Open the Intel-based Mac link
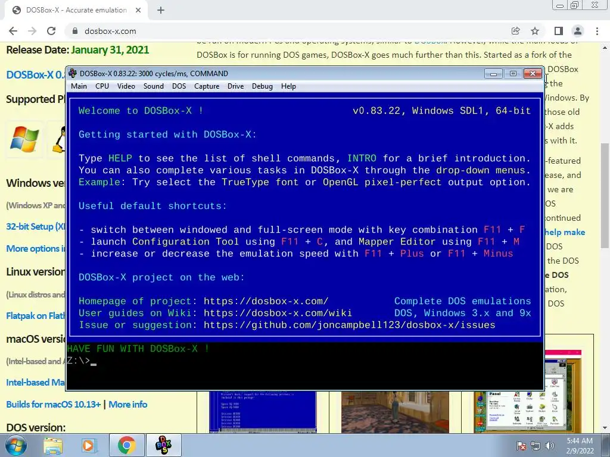Image resolution: width=610 pixels, height=457 pixels. click(x=36, y=383)
